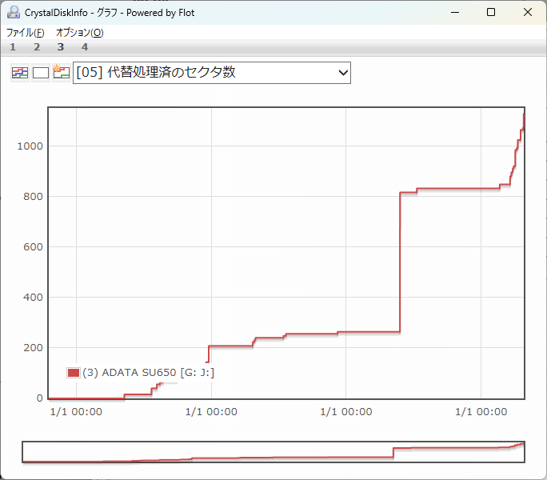Open the ファイル(F) menu
The width and height of the screenshot is (547, 480).
25,33
